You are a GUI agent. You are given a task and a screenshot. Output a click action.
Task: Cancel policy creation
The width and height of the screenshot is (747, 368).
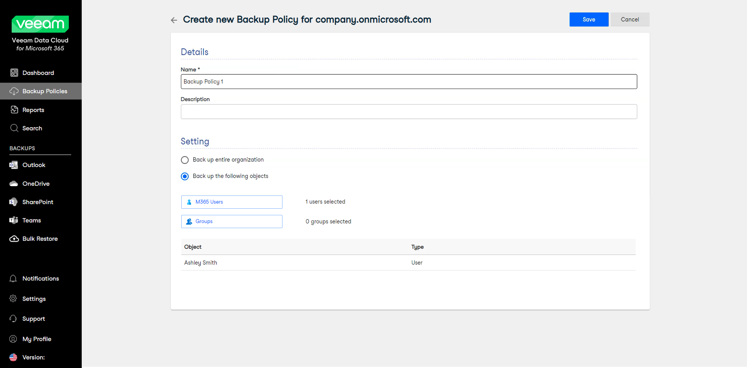(x=630, y=19)
